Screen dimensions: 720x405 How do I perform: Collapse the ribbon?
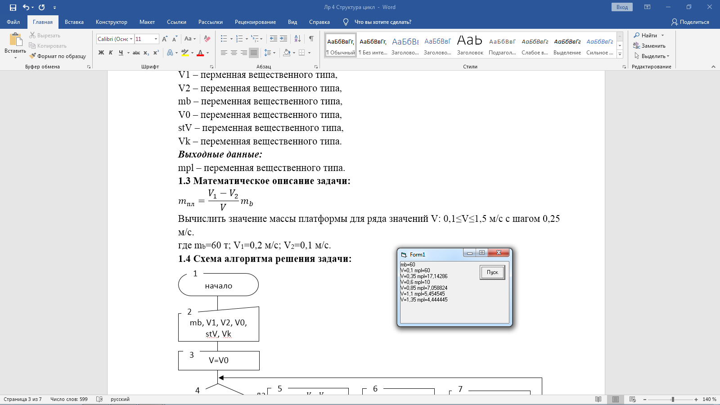point(713,67)
